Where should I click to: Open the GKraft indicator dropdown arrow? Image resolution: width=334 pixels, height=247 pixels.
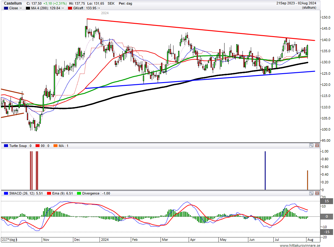pos(99,8)
